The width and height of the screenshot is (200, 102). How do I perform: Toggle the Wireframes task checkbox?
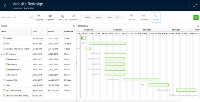coord(4,54)
